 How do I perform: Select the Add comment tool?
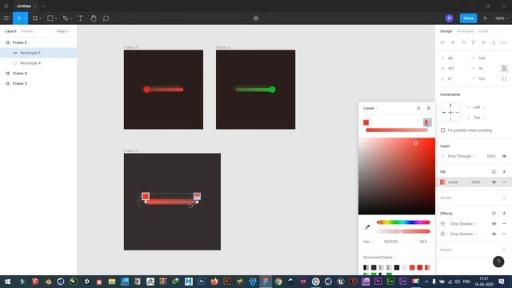106,18
